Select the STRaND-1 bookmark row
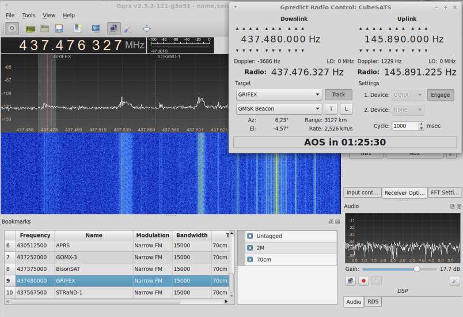 point(117,292)
